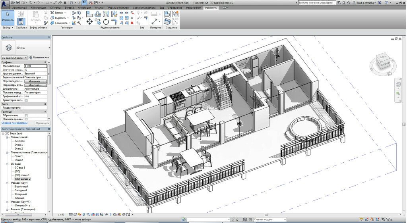This screenshot has width=407, height=223.
Task: Open the Восточный facade view
Action: (x=21, y=186)
